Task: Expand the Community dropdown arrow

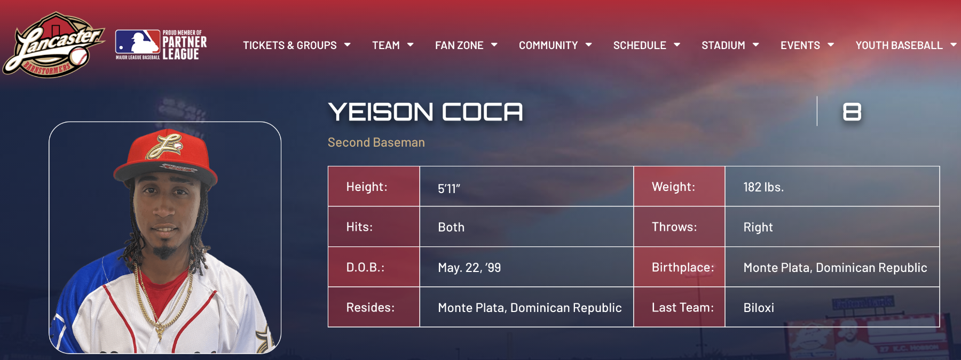Action: click(x=589, y=45)
